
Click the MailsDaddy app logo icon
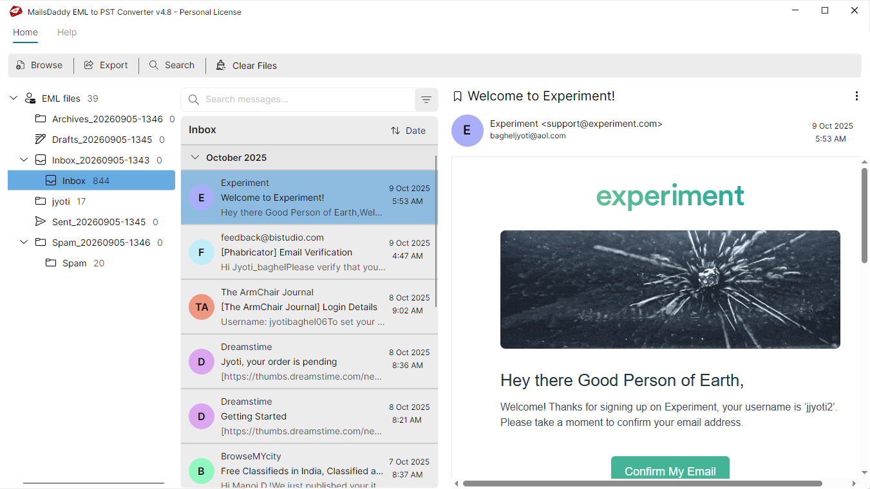tap(16, 11)
